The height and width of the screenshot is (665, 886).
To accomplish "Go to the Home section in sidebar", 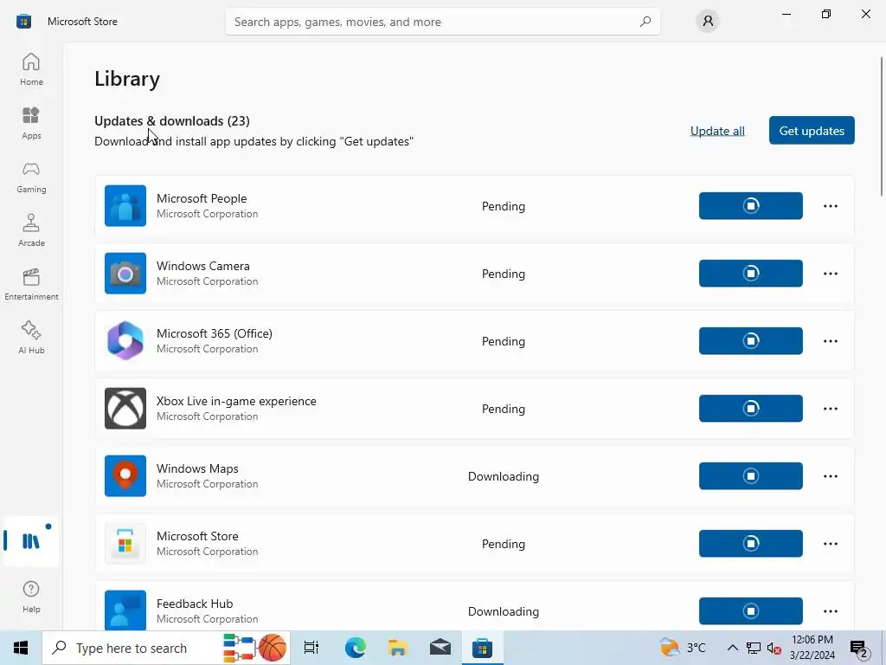I will click(31, 69).
